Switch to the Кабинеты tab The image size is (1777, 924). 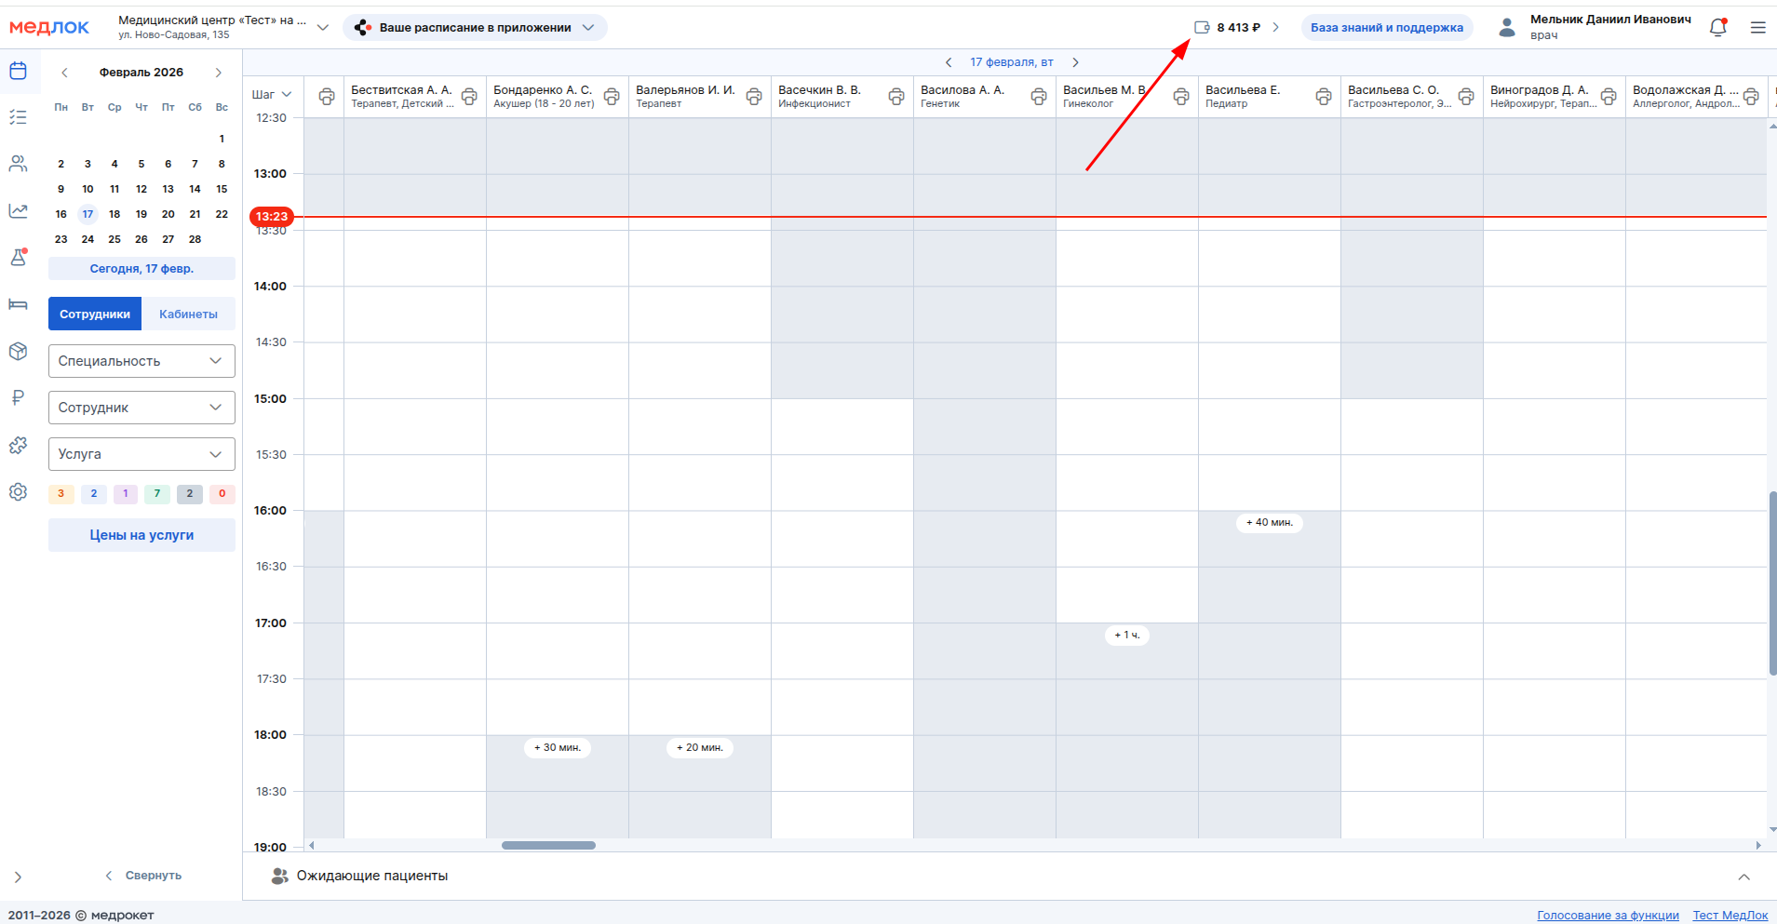coord(188,315)
